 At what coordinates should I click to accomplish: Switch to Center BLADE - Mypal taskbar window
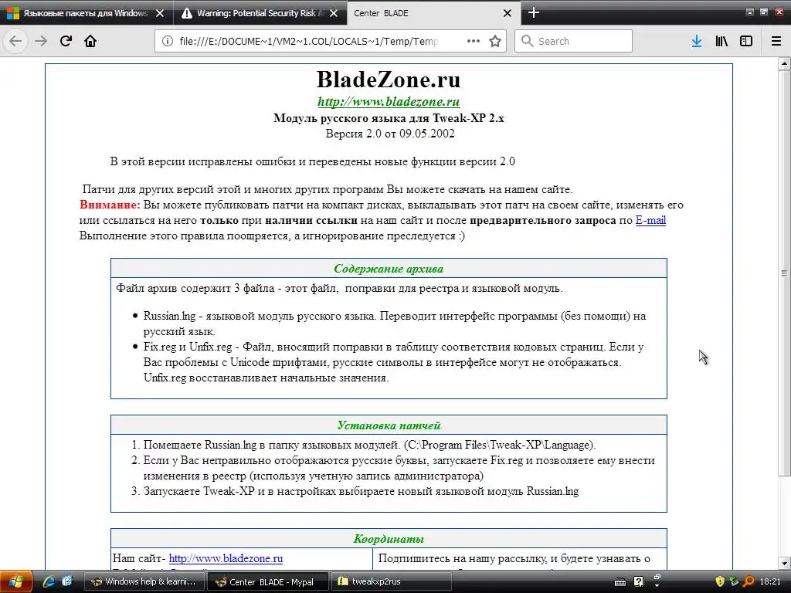268,581
